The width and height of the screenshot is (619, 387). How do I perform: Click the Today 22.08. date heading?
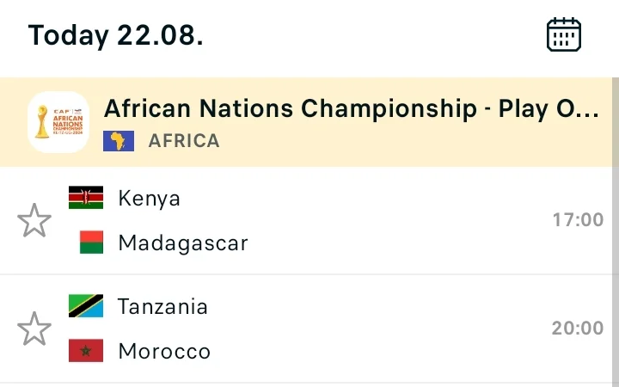click(116, 35)
